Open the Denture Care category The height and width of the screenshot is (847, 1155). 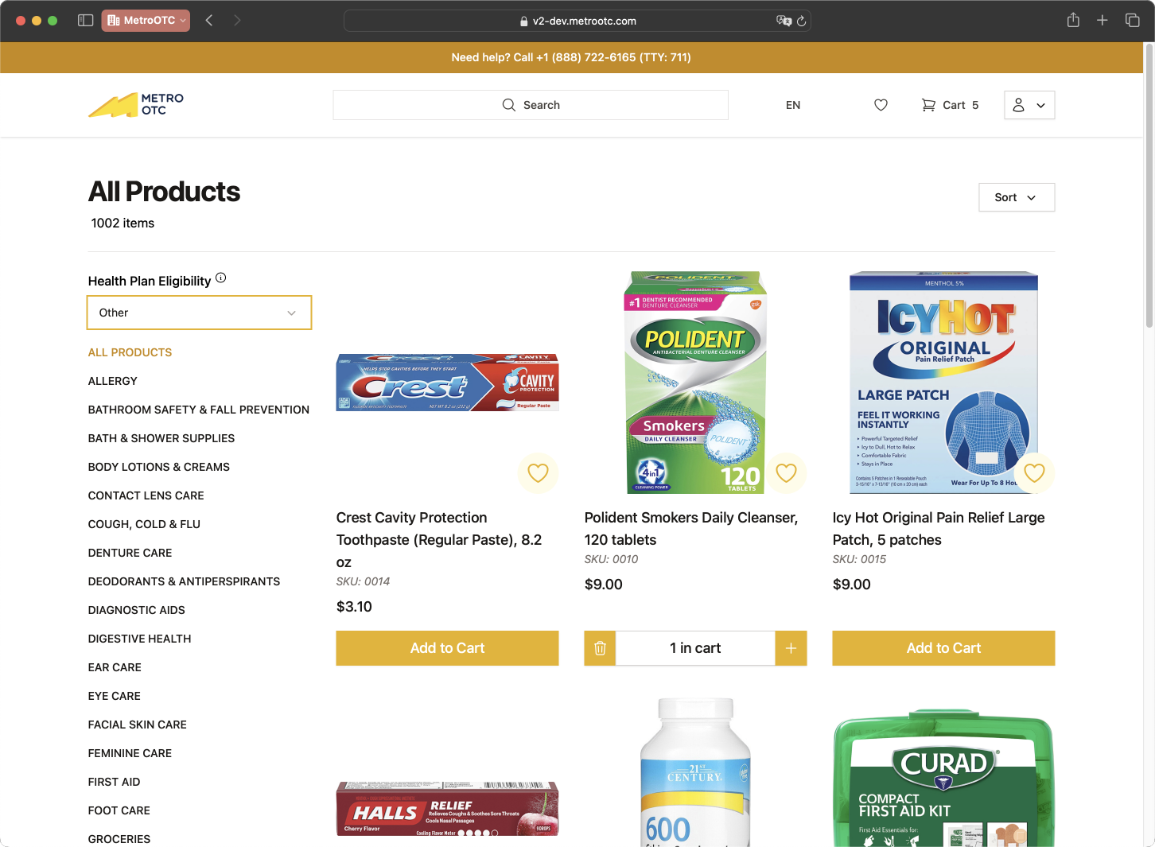coord(130,553)
